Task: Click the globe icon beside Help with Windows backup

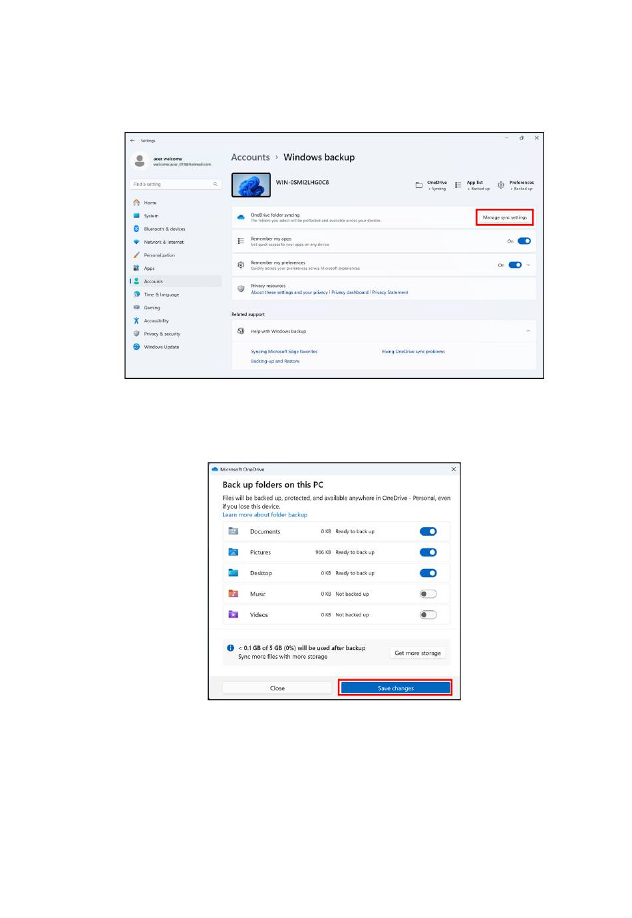Action: pos(241,331)
